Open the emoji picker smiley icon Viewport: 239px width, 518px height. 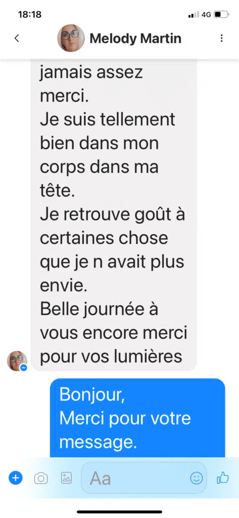(197, 478)
